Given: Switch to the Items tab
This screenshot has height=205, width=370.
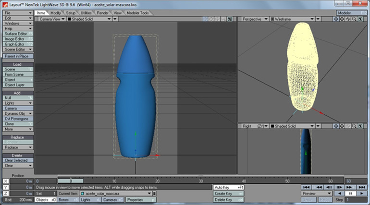Looking at the screenshot, I should coord(41,13).
